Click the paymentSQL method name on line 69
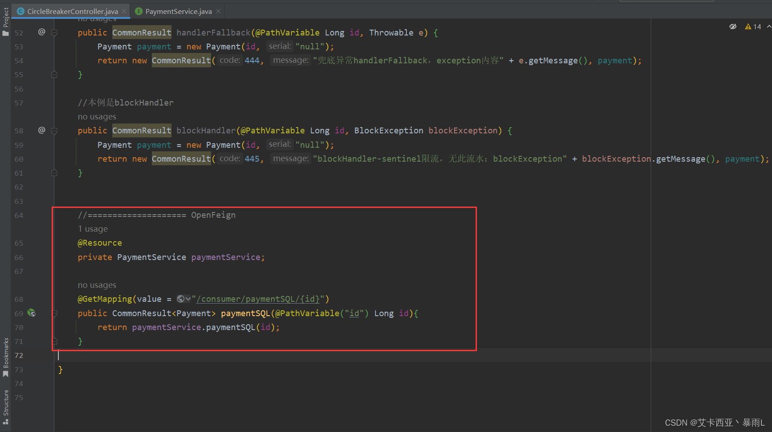772x432 pixels. [246, 313]
